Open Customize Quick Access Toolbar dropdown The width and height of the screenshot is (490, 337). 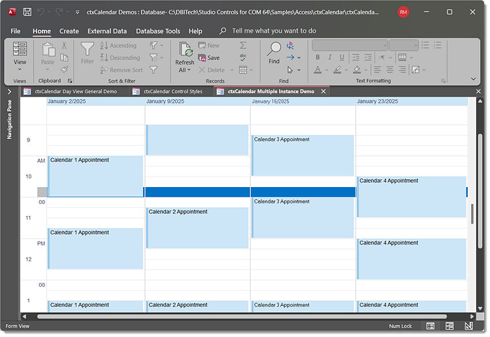point(77,12)
